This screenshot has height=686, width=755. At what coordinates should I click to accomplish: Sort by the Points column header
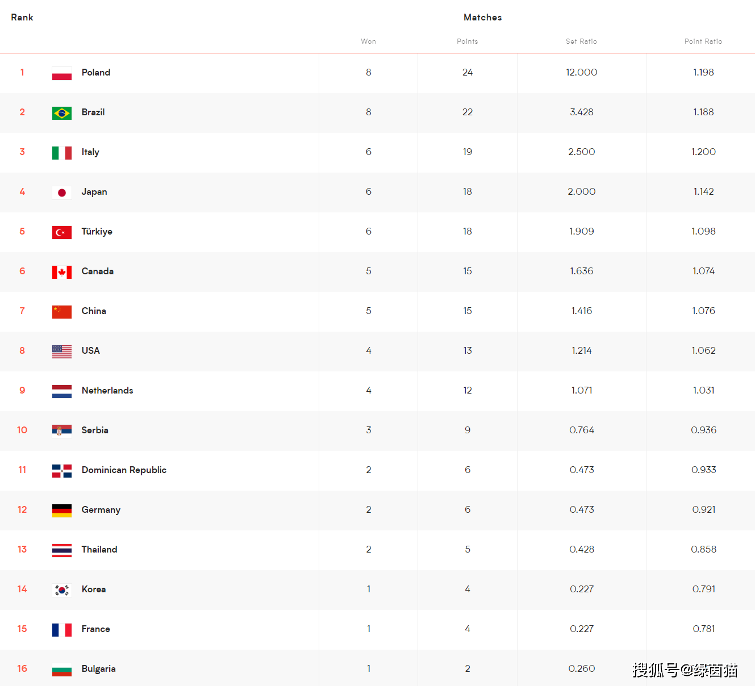(468, 41)
